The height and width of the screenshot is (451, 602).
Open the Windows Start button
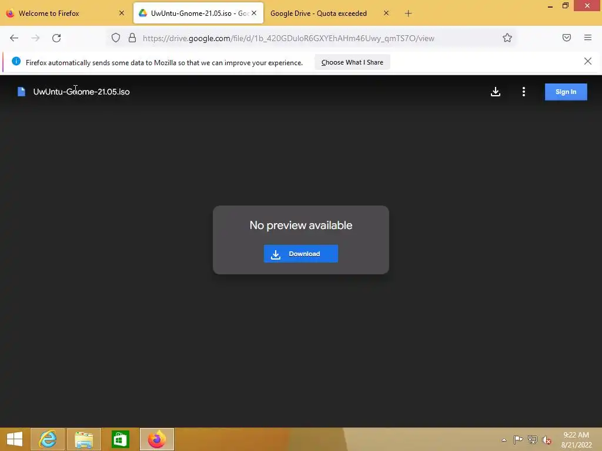pyautogui.click(x=15, y=439)
